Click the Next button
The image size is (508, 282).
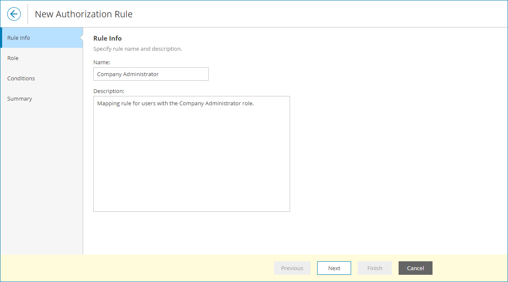(x=334, y=268)
